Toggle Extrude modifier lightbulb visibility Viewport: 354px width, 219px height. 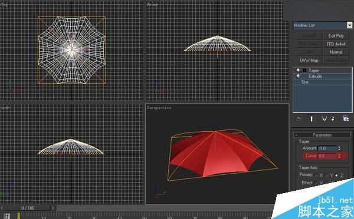tap(298, 76)
